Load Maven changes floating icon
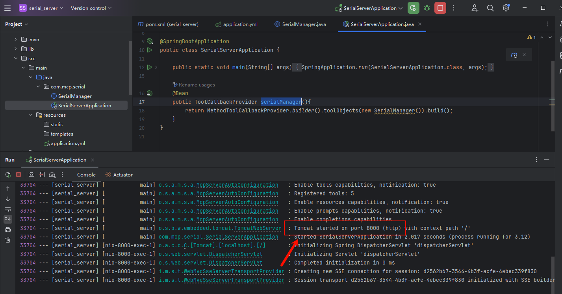Screen dimensions: 562x294 514,55
